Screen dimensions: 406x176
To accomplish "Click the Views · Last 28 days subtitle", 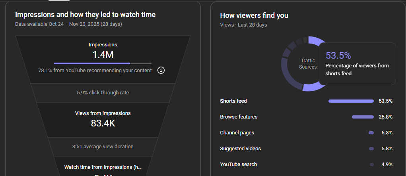I will 243,25.
